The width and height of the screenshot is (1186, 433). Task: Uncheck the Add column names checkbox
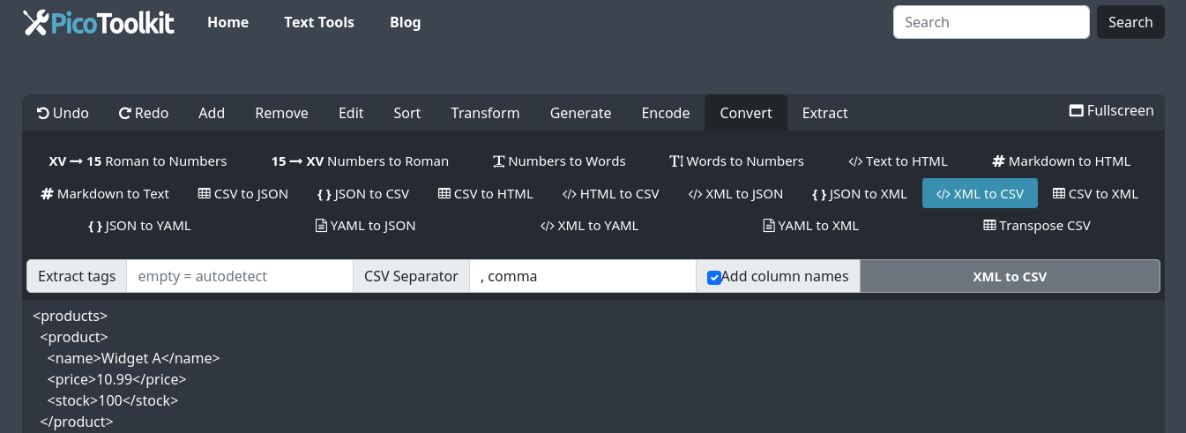(714, 277)
